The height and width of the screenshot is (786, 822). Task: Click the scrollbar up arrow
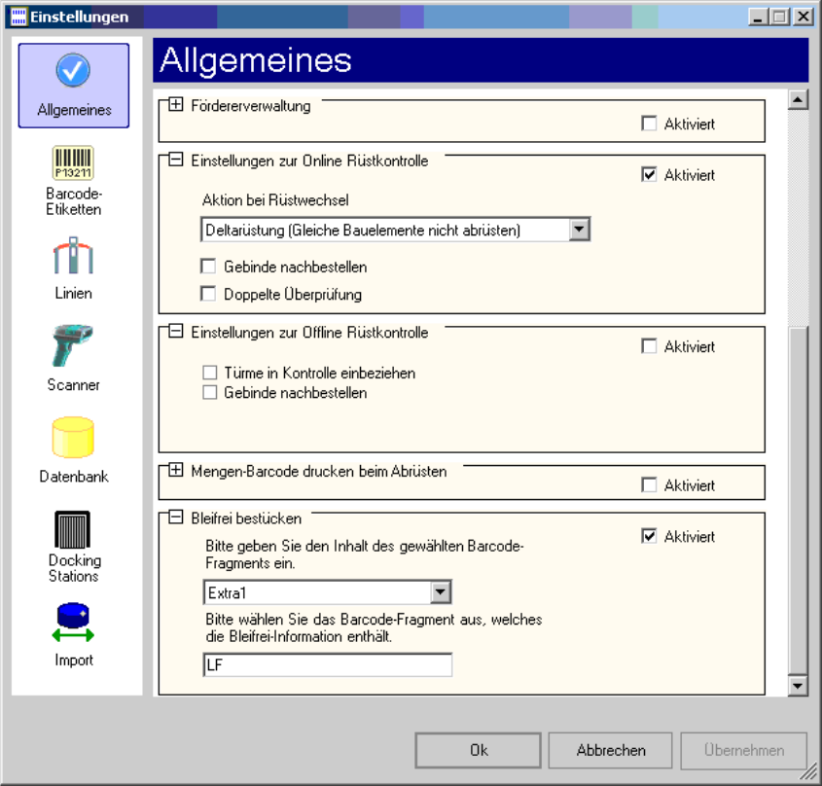click(x=798, y=99)
